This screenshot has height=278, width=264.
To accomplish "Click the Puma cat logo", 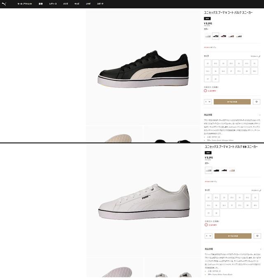I will (4, 4).
